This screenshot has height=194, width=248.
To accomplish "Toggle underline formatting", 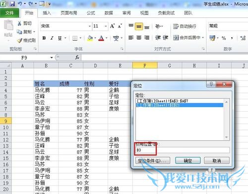I will pos(60,38).
